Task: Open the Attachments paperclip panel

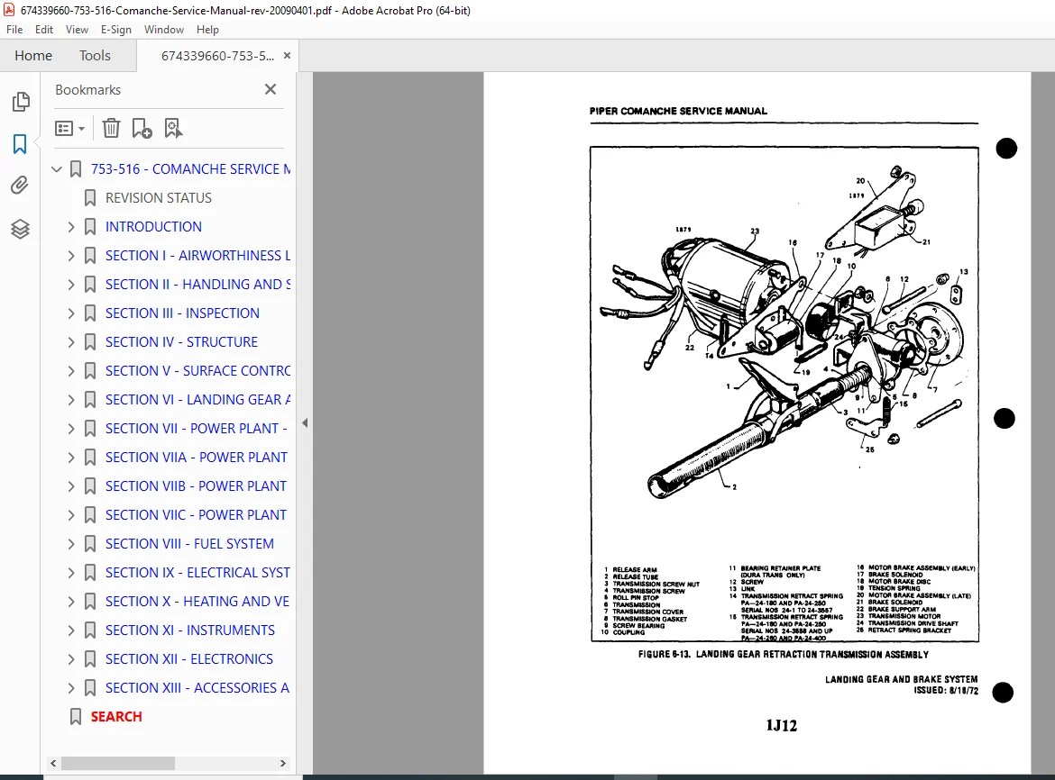Action: [x=20, y=186]
